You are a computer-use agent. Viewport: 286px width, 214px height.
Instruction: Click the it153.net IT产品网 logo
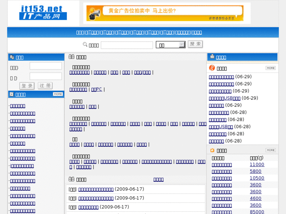click(43, 13)
